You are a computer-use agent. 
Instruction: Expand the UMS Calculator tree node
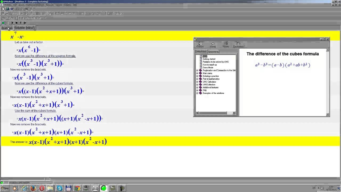pyautogui.click(x=197, y=82)
